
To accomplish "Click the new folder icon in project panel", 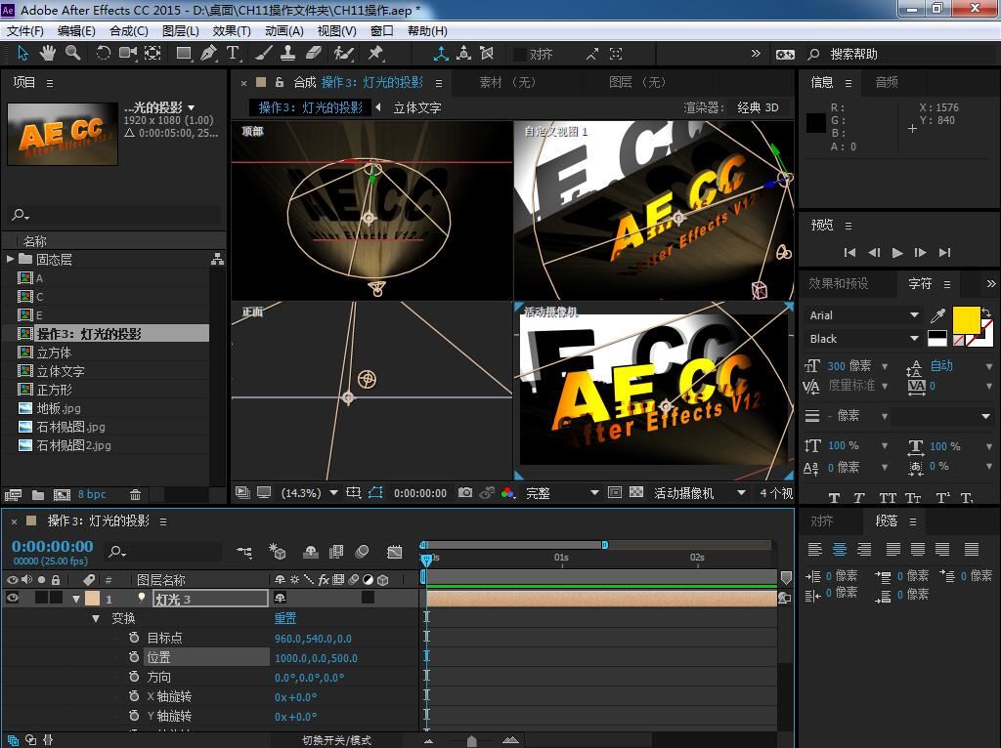I will [x=38, y=495].
